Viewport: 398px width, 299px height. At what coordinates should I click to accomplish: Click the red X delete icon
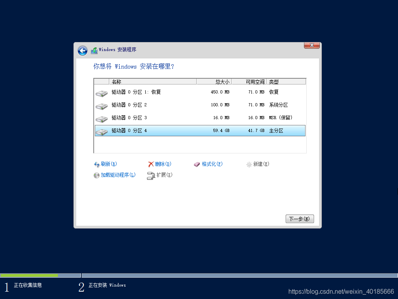point(151,164)
